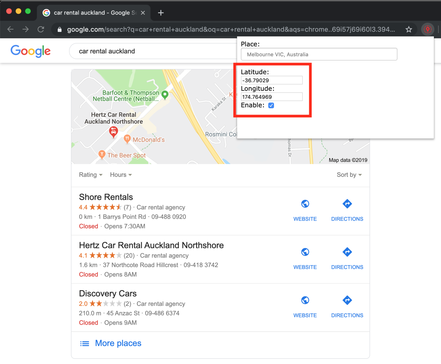This screenshot has height=364, width=441.
Task: Go to Google home via the logo
Action: (x=31, y=51)
